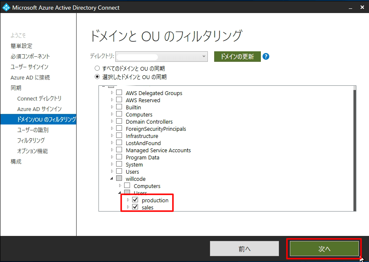This screenshot has height=262, width=369.
Task: Check the Program Data checkbox
Action: [119, 156]
